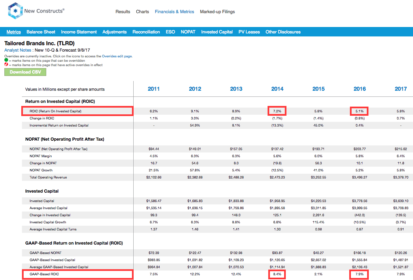Image resolution: width=413 pixels, height=280 pixels.
Task: Switch to the Invested Capital tab
Action: (217, 32)
